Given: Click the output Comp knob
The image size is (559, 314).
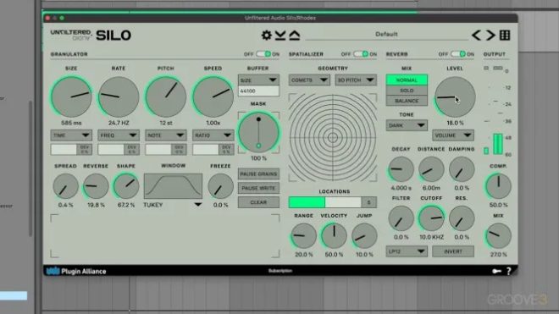Looking at the screenshot, I should tap(498, 186).
